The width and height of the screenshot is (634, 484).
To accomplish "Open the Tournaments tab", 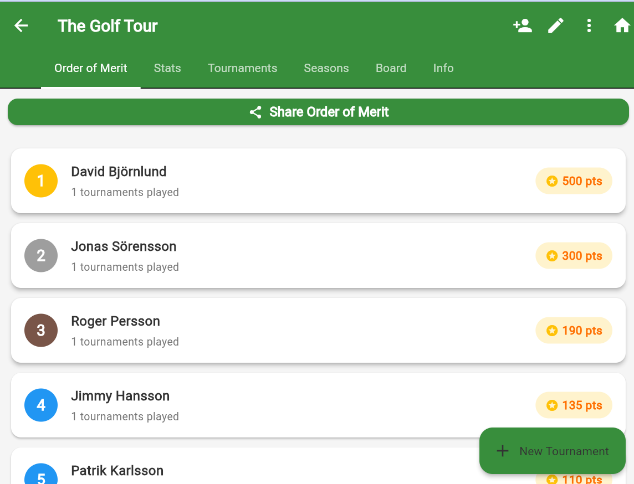I will click(x=242, y=68).
